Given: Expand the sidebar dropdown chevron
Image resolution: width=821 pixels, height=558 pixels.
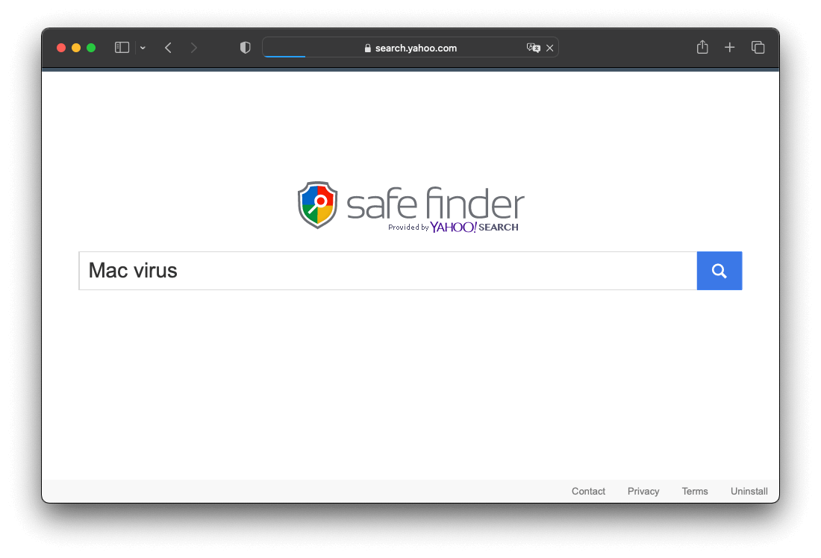Looking at the screenshot, I should point(143,48).
